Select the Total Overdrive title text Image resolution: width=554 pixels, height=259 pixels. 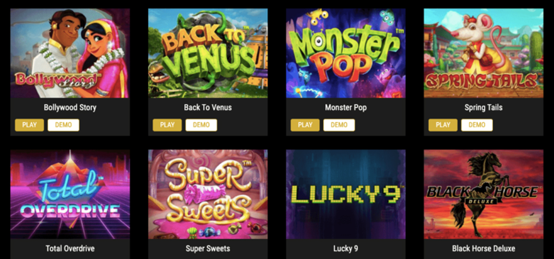[70, 249]
